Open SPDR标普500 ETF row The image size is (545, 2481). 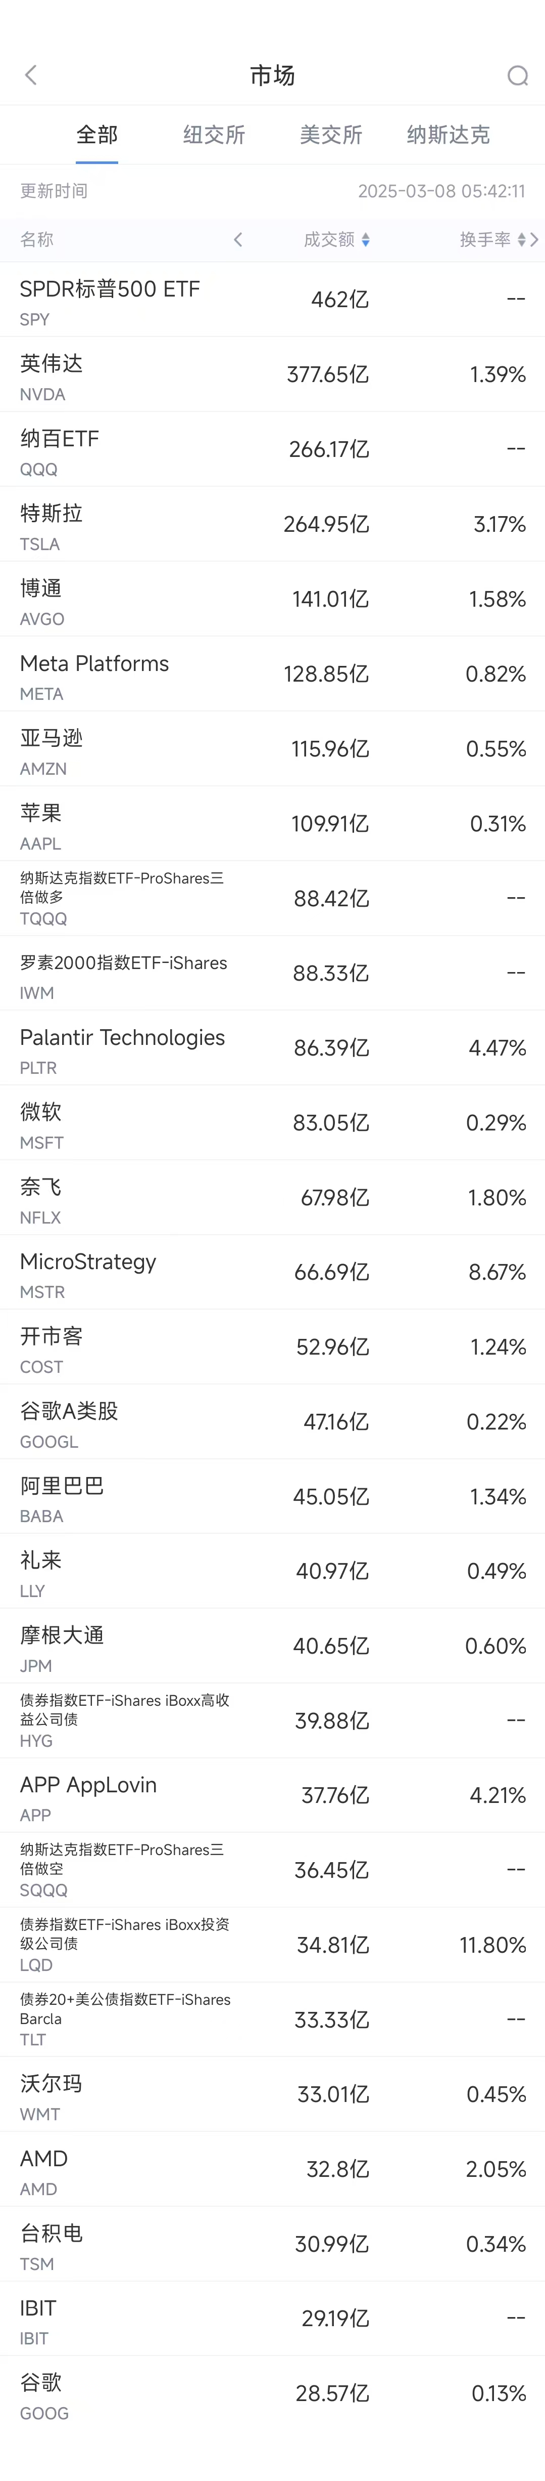[x=272, y=300]
